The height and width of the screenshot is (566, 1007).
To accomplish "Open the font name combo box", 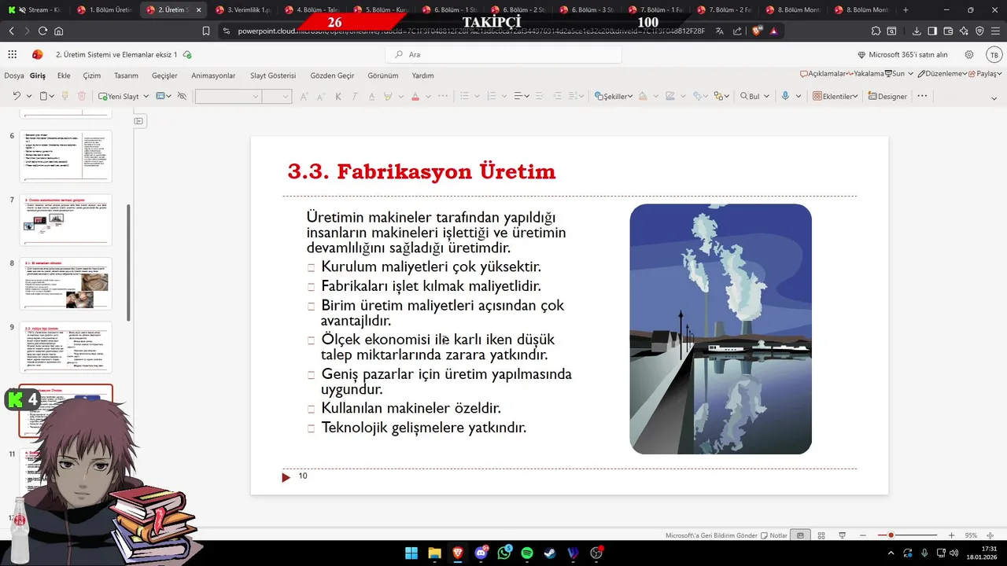I will coord(227,96).
